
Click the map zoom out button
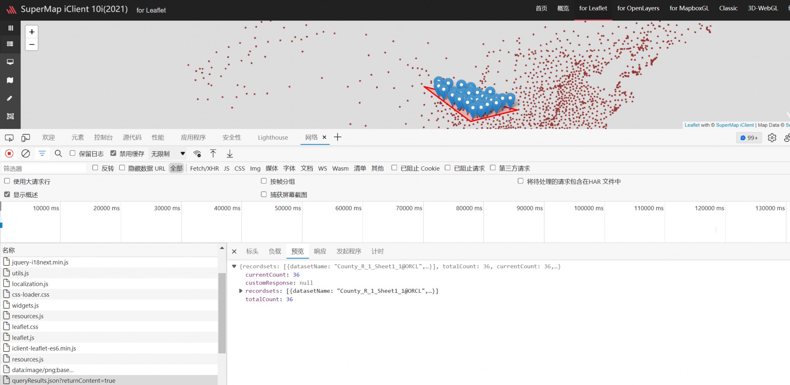point(32,44)
